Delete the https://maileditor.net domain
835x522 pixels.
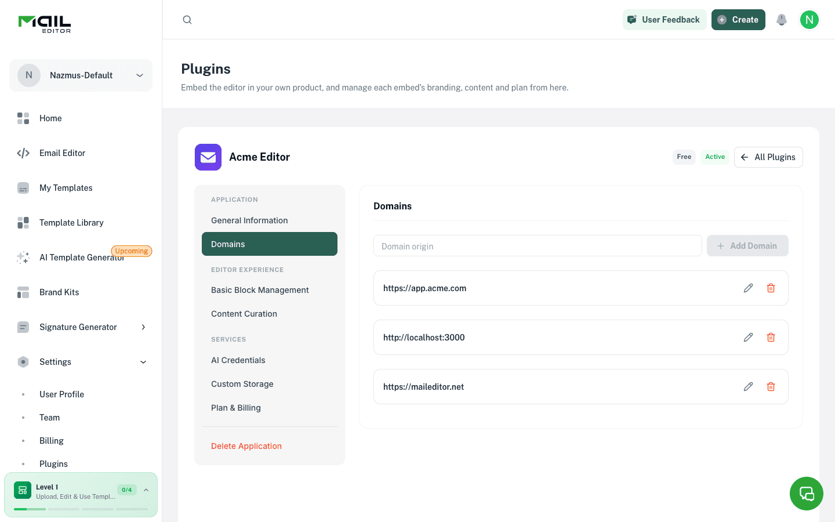[771, 387]
